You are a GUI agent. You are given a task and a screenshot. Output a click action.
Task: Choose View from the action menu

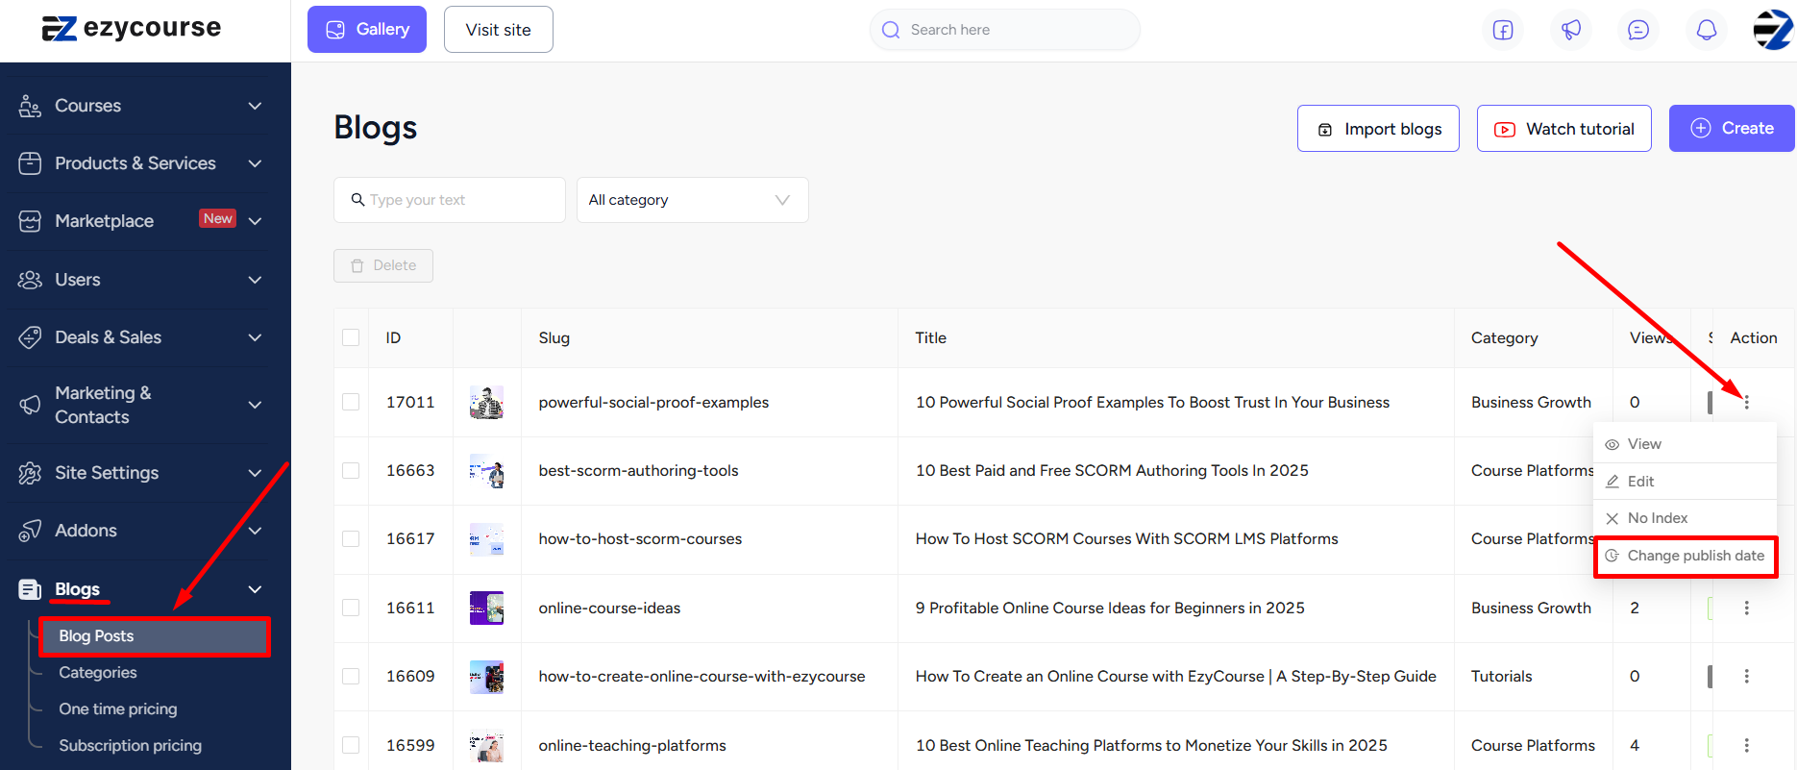coord(1685,444)
